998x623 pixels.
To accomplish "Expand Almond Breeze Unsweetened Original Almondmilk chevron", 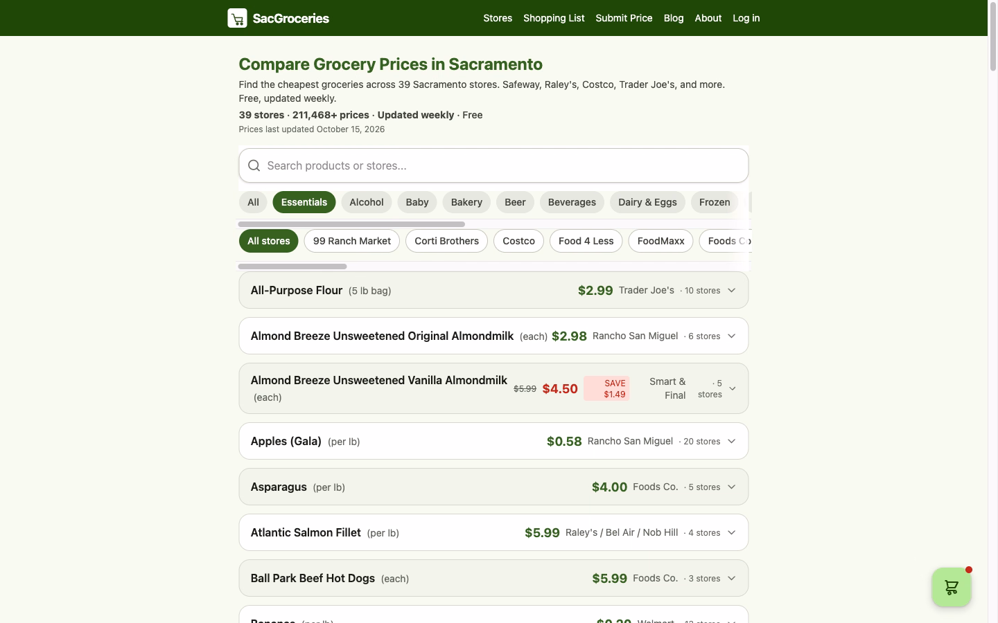I will (731, 336).
